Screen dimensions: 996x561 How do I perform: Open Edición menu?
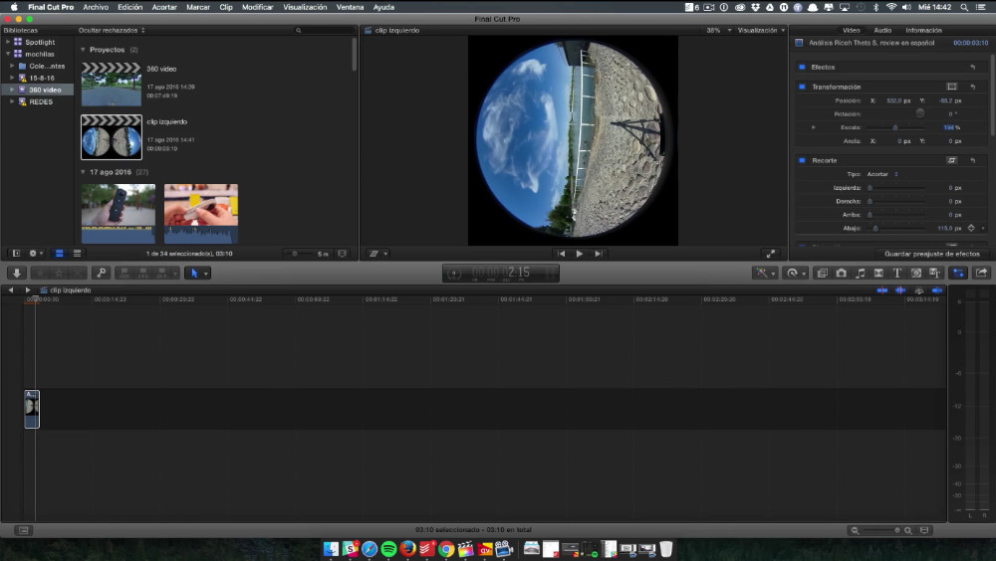[x=129, y=7]
